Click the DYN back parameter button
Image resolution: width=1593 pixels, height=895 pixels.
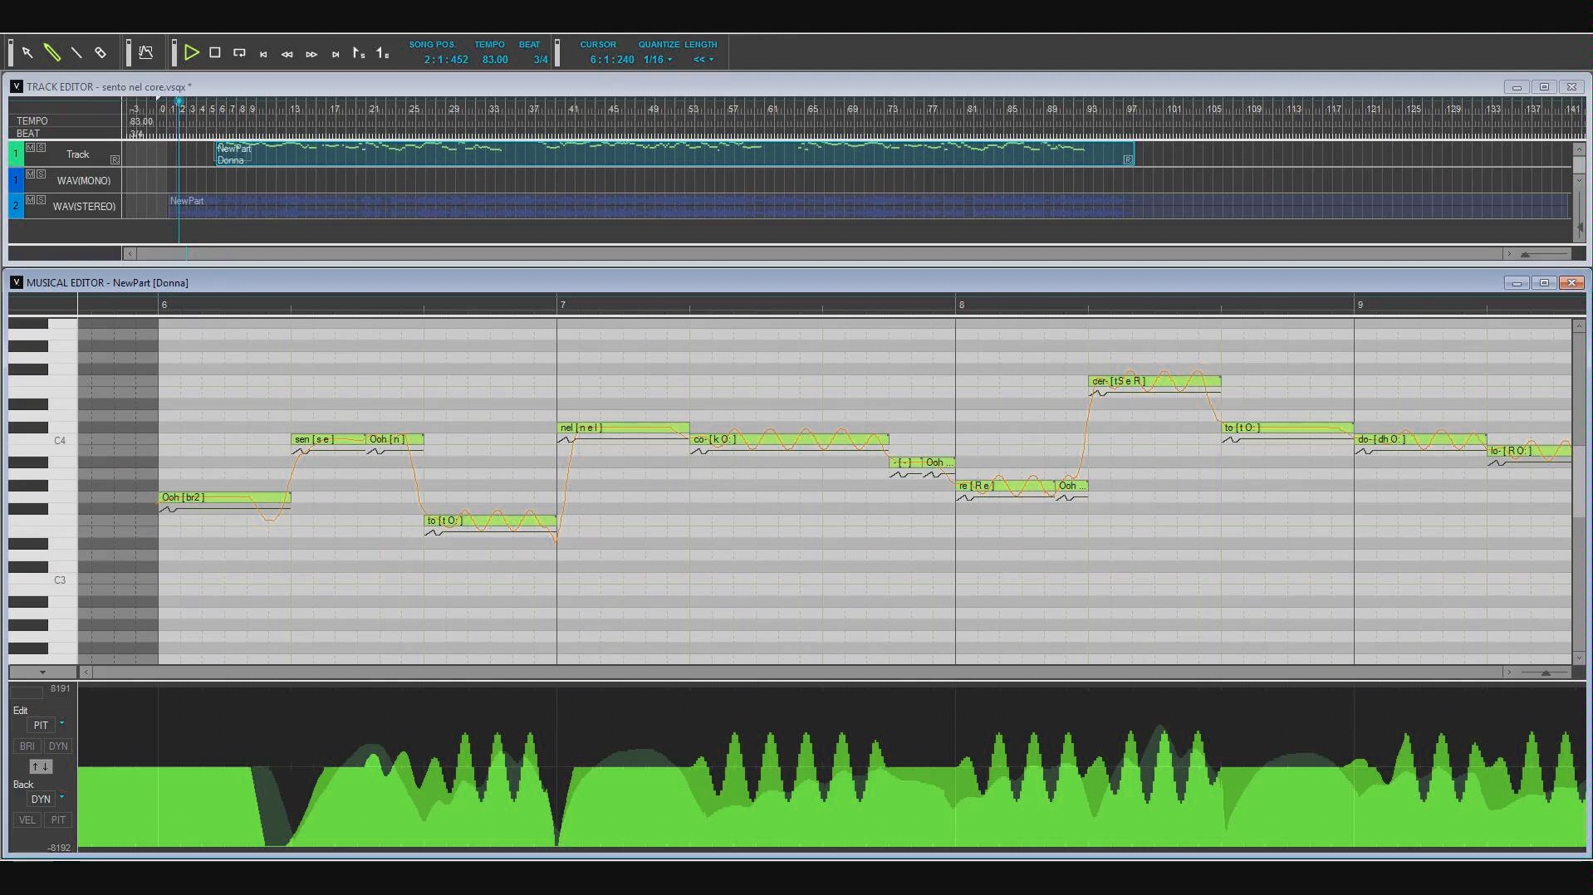click(41, 800)
